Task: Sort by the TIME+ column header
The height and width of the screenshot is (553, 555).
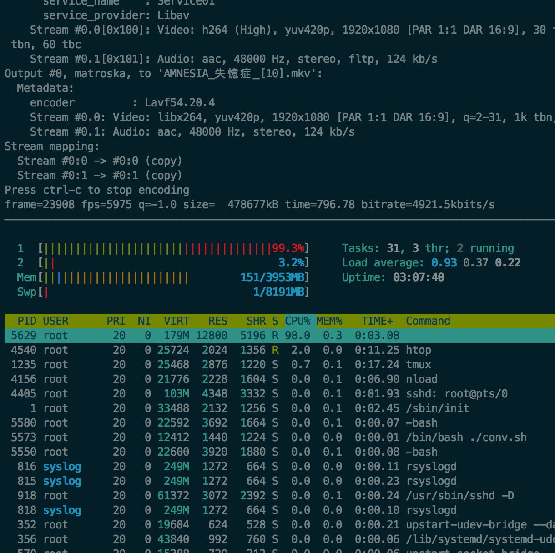Action: [377, 321]
